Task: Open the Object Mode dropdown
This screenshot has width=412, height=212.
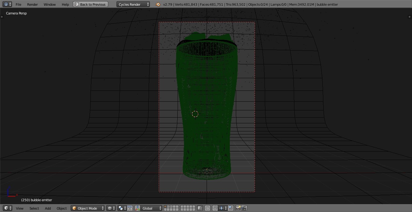Action: [x=87, y=208]
